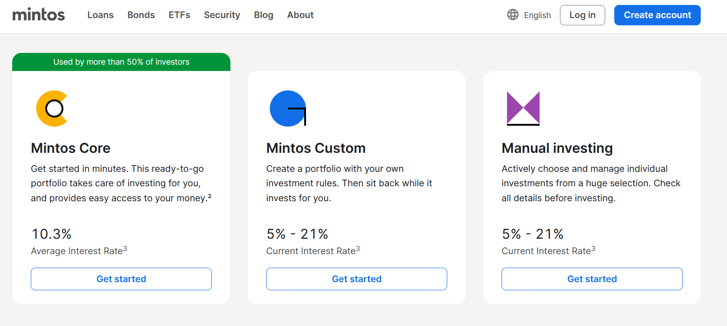Get started with Manual investing
Screen dimensions: 727x326
point(592,279)
